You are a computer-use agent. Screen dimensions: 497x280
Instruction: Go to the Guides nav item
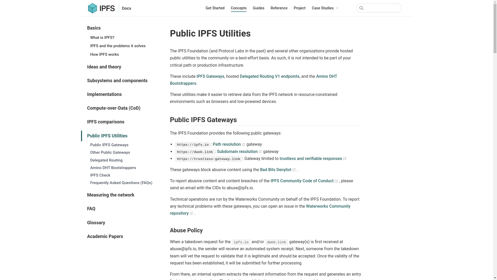click(x=258, y=8)
